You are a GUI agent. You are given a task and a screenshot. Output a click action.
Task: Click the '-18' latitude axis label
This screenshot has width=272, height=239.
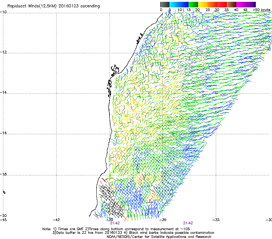point(3,174)
